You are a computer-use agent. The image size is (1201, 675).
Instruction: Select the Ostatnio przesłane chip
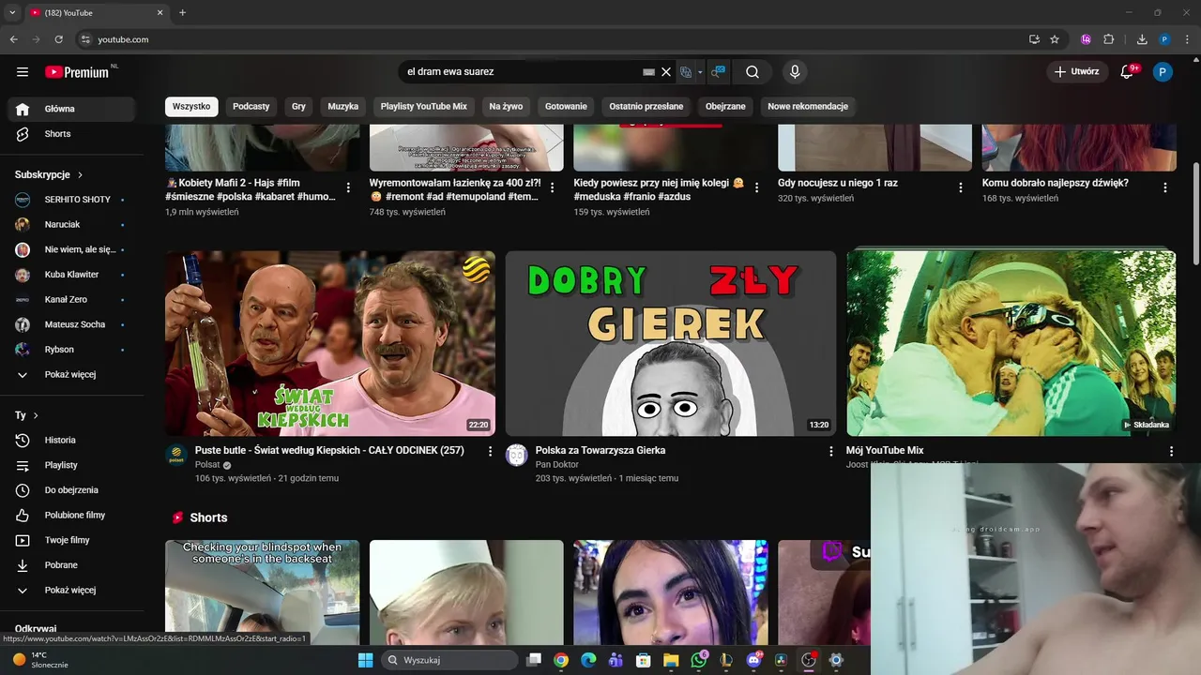coord(646,106)
